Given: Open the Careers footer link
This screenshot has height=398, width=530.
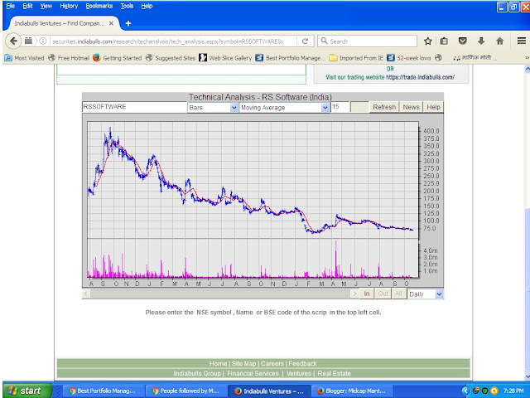Looking at the screenshot, I should [x=272, y=363].
